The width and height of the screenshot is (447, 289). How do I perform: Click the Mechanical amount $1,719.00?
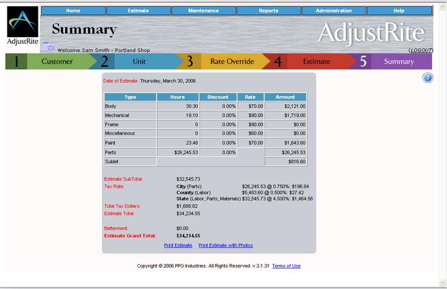(295, 115)
